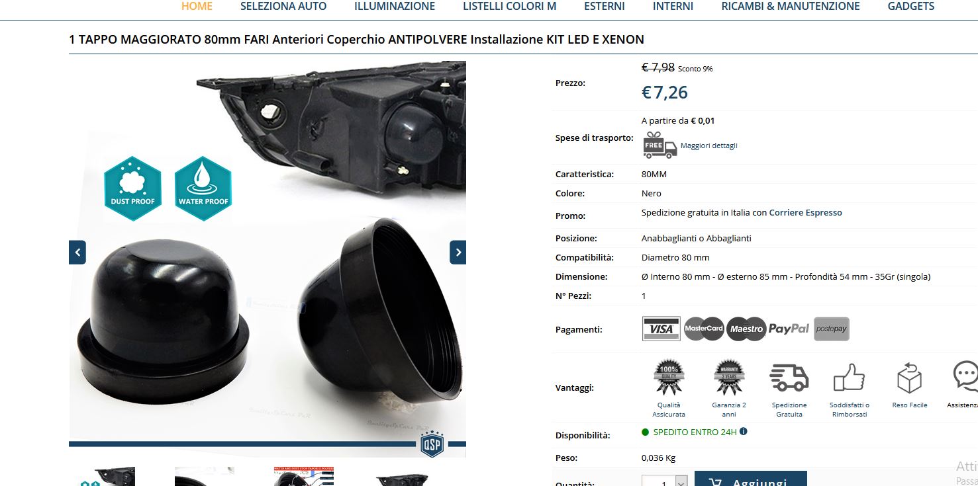
Task: Show the previous product image arrow
Action: 77,252
